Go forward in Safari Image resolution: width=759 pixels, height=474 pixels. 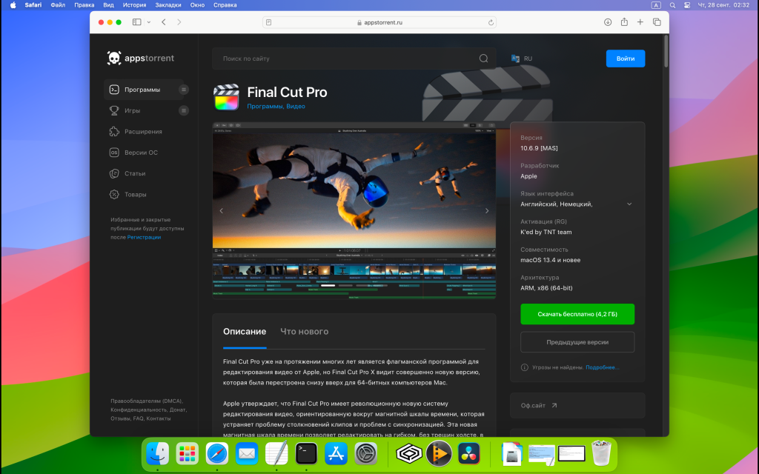(x=179, y=22)
